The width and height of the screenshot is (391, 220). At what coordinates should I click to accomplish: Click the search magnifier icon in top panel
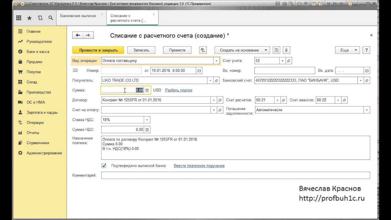pyautogui.click(x=50, y=18)
